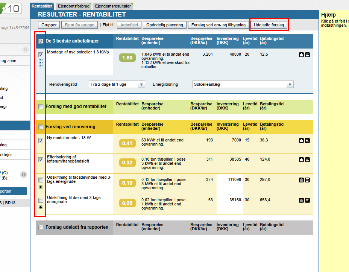Click list icon in Ny modulerende row
The height and width of the screenshot is (272, 349).
[x=307, y=140]
